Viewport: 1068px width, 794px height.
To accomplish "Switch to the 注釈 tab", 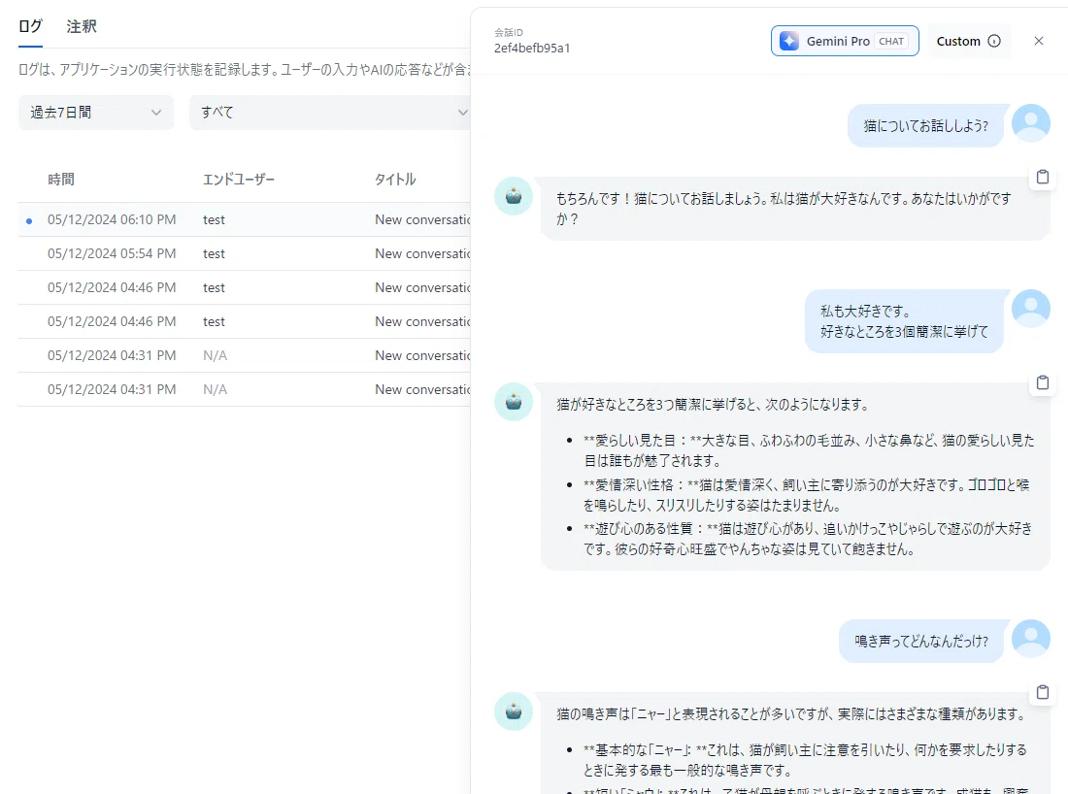I will click(x=82, y=26).
